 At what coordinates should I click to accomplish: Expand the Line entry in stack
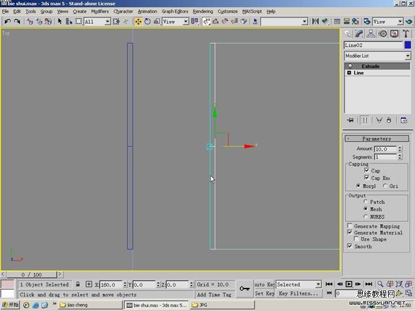[x=349, y=72]
